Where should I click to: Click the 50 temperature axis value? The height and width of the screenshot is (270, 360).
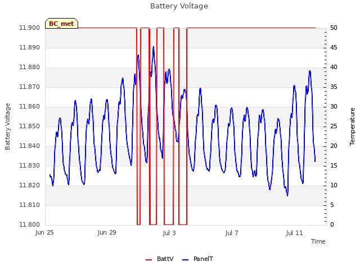tap(334, 28)
